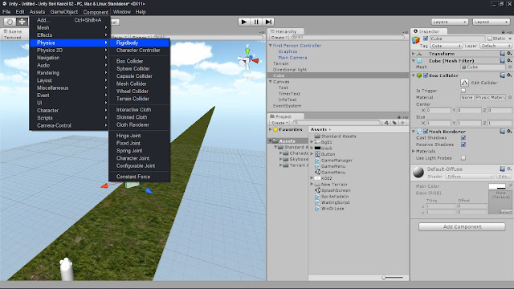Click search by type icon in Project
The height and width of the screenshot is (289, 514).
point(386,123)
